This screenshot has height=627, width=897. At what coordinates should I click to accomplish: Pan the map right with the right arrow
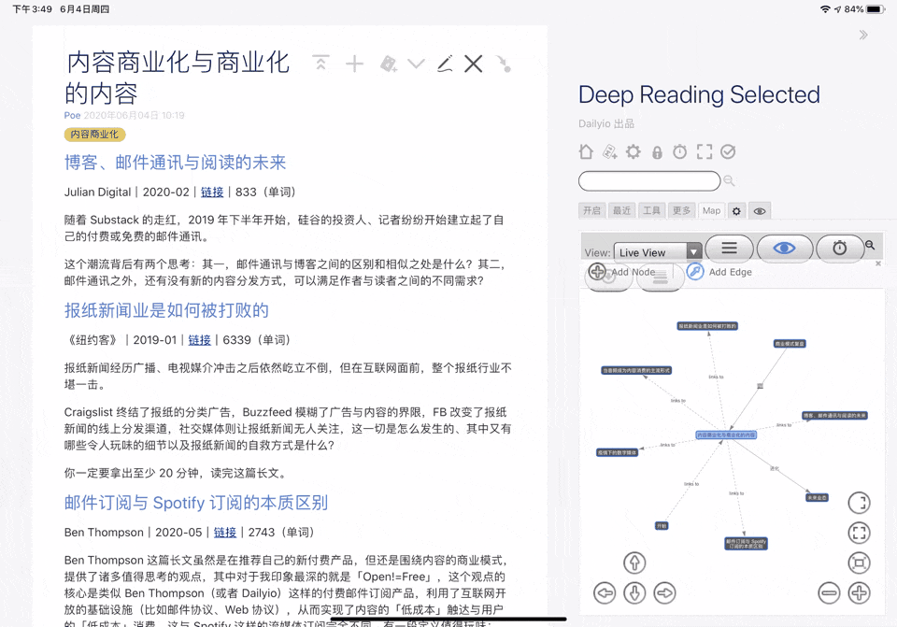click(x=664, y=593)
